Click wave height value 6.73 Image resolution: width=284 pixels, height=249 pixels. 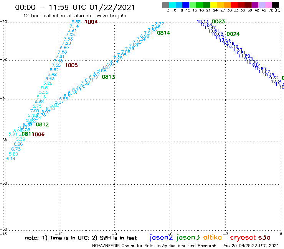click(x=77, y=90)
